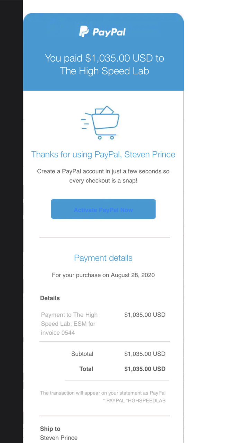Select the Payment details heading
227x443 pixels.
click(103, 258)
